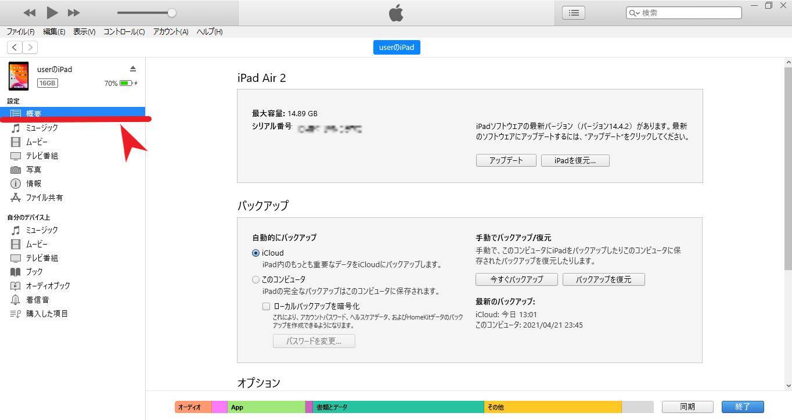Click the 16GB capacity badge

(48, 83)
